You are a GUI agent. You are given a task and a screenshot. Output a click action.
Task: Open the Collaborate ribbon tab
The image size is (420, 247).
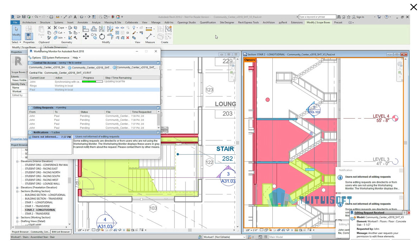[x=132, y=22]
